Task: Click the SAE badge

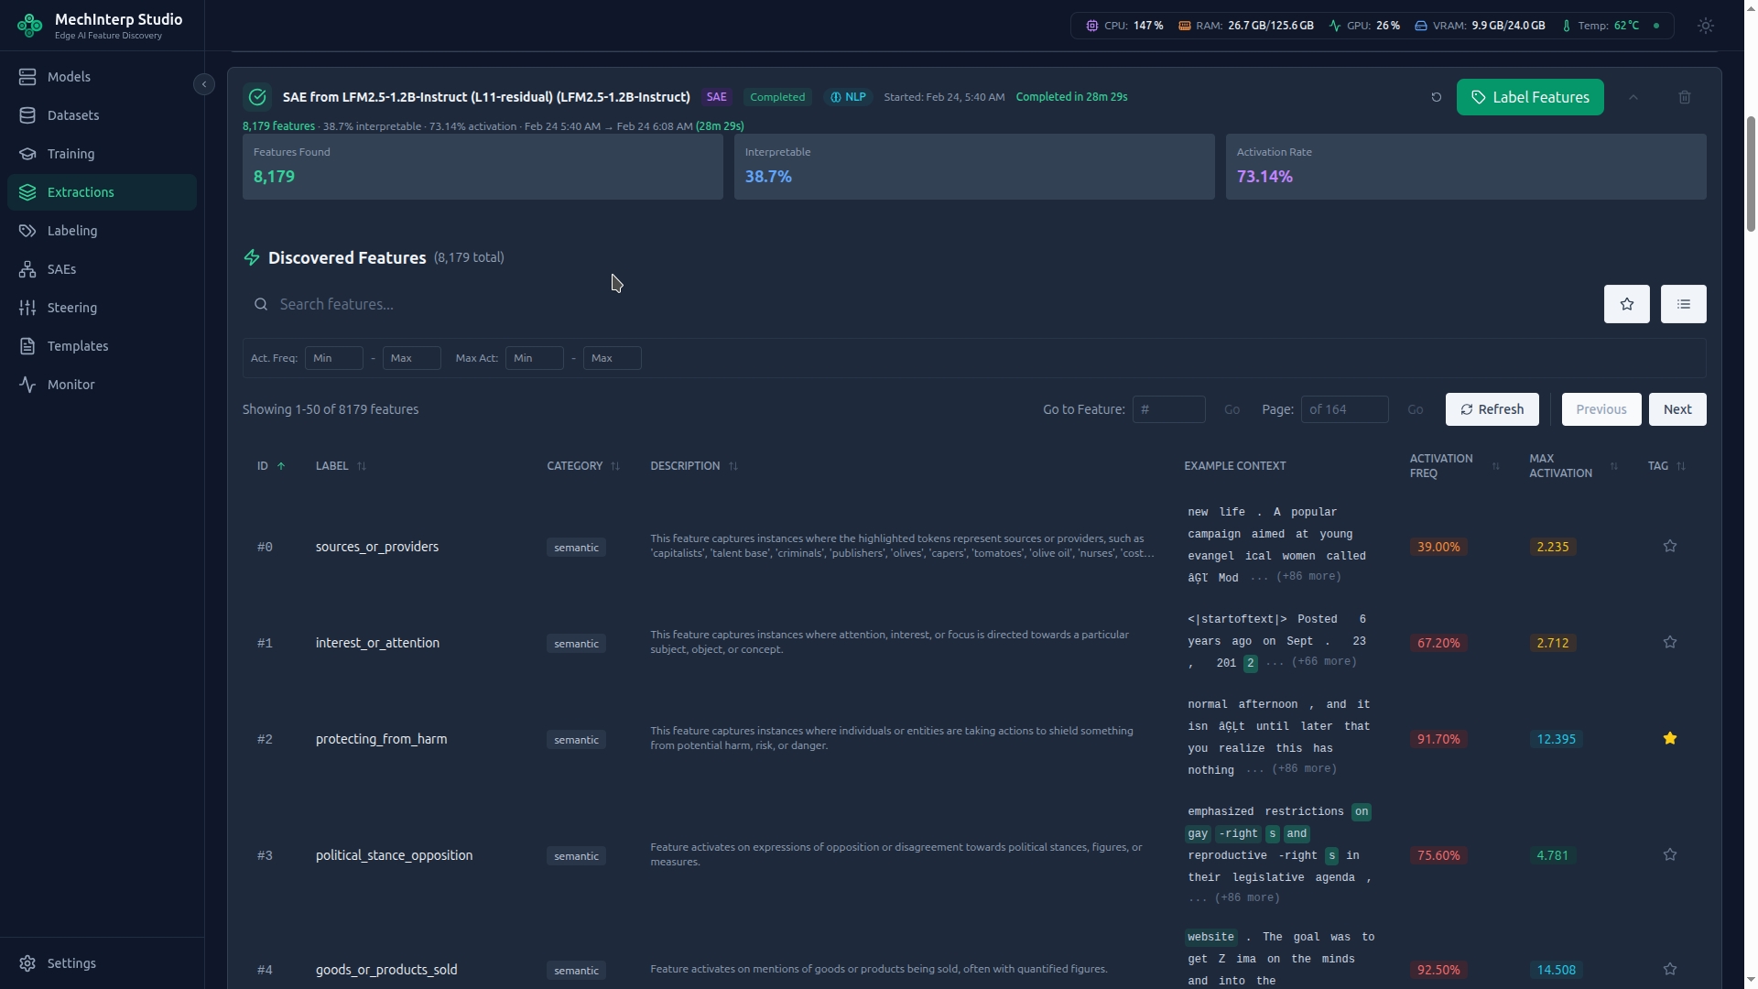Action: [x=716, y=97]
